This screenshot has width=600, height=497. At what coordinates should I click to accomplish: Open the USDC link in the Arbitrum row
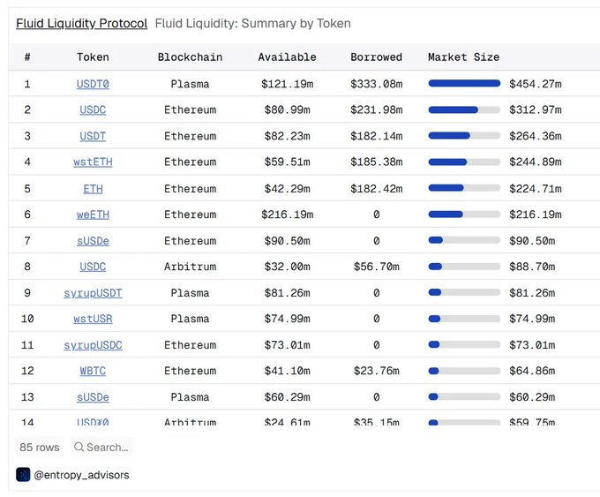point(93,267)
